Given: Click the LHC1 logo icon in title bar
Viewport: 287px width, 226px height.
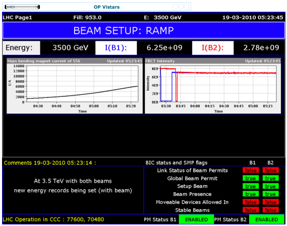Looking at the screenshot, I should pyautogui.click(x=22, y=7).
